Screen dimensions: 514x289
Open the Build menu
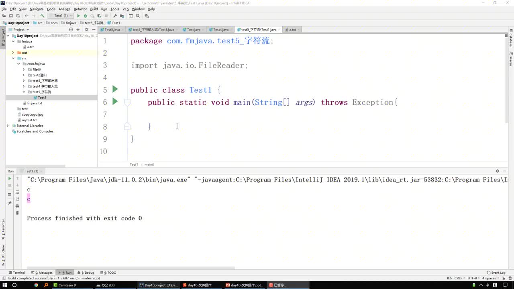[x=94, y=9]
